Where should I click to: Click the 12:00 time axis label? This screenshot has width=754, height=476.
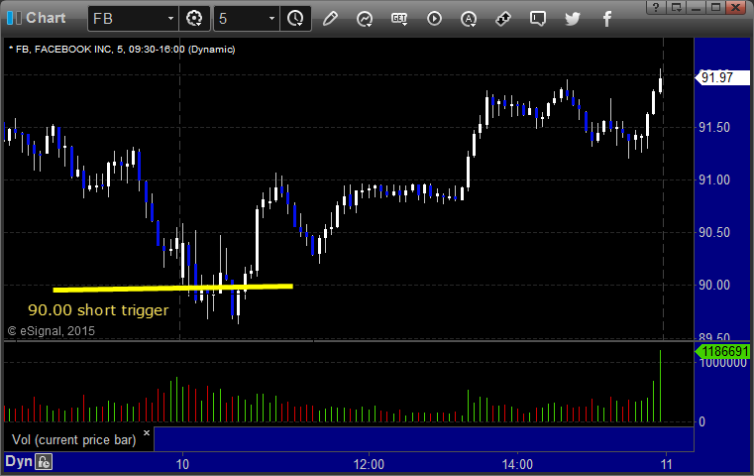369,464
